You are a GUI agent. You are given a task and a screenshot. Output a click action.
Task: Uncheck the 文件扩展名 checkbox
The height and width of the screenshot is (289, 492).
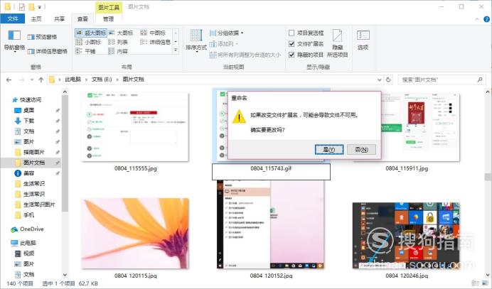pyautogui.click(x=292, y=43)
